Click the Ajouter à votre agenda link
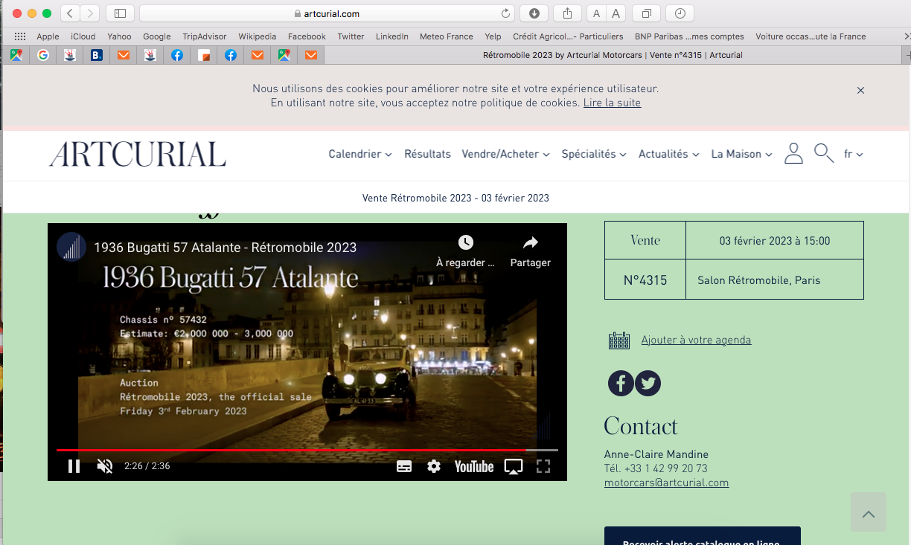The image size is (911, 545). (x=696, y=340)
